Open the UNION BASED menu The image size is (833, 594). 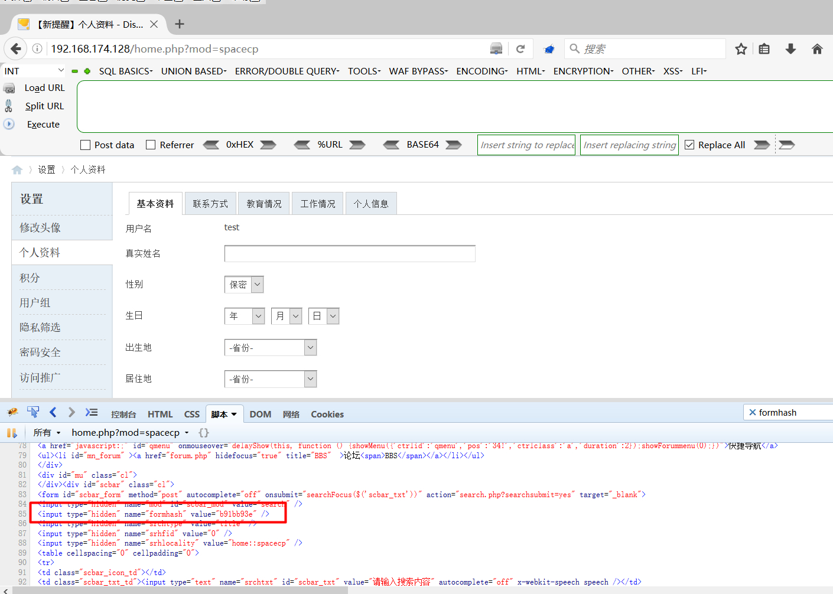click(193, 71)
